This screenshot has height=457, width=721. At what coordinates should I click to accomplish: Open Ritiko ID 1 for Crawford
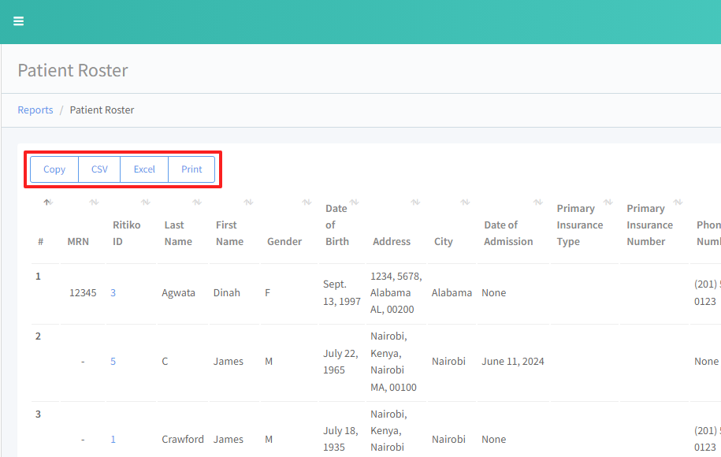pyautogui.click(x=113, y=440)
